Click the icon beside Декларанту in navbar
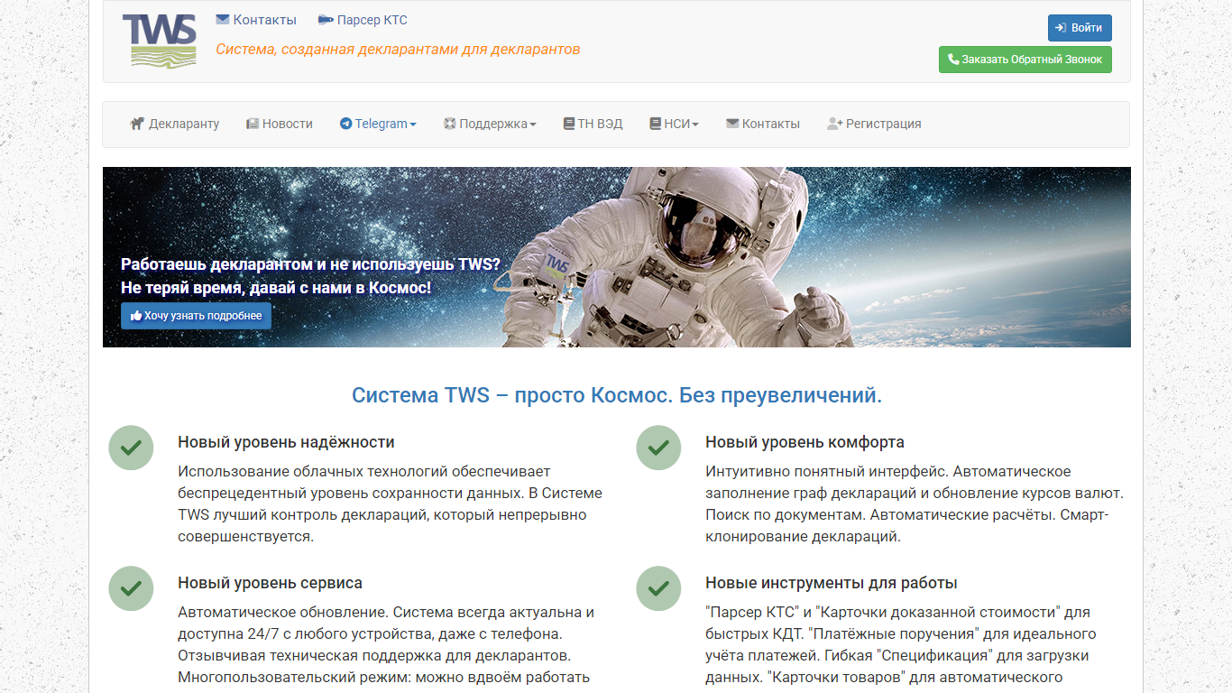 tap(137, 124)
